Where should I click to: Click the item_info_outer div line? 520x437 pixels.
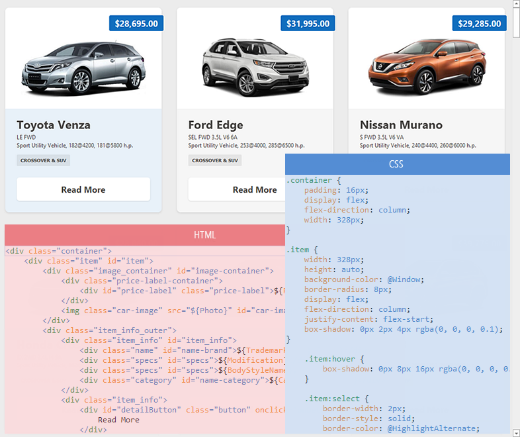click(109, 330)
